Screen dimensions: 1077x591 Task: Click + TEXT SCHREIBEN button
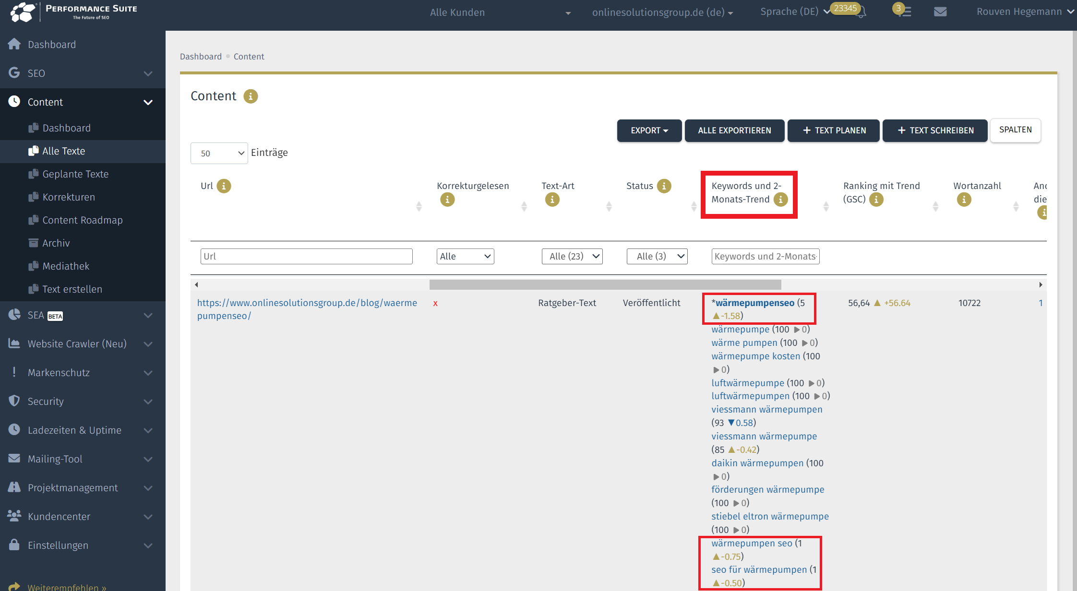(x=935, y=130)
